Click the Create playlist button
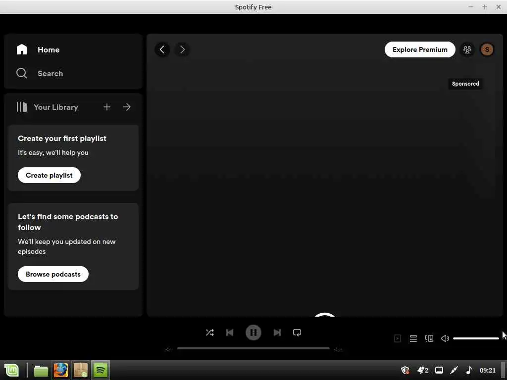The width and height of the screenshot is (507, 380). 49,175
